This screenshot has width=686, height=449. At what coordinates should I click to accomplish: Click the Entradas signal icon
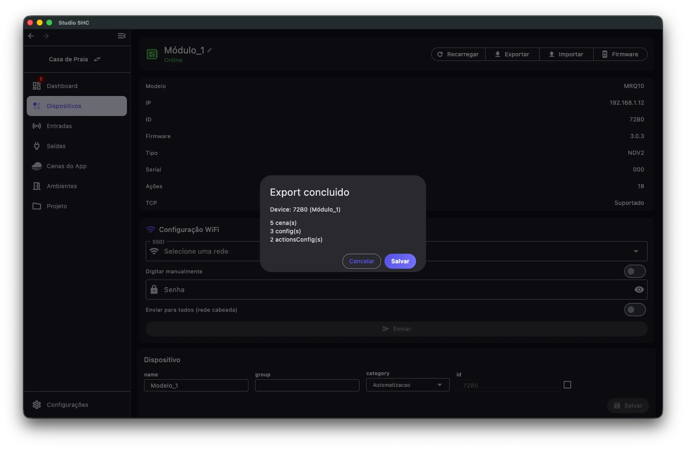[x=37, y=126]
